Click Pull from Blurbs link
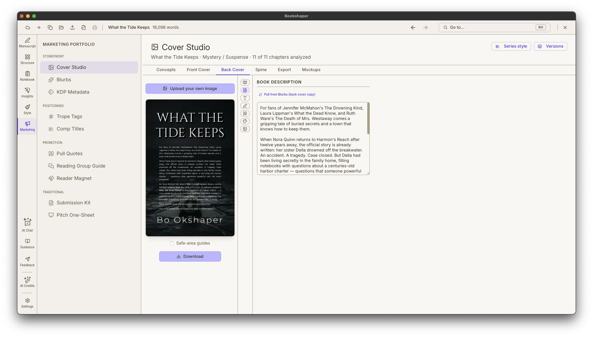This screenshot has width=593, height=337. pyautogui.click(x=287, y=95)
